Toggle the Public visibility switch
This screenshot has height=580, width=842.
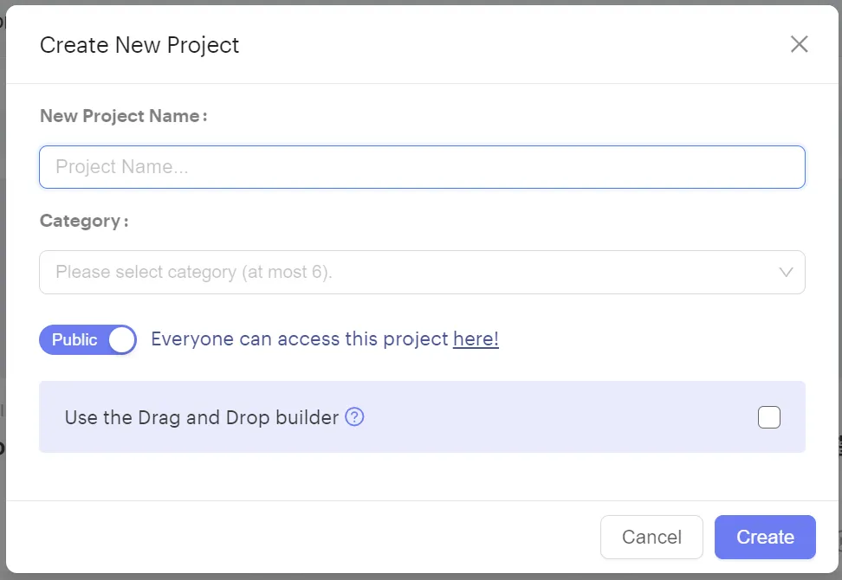(87, 339)
